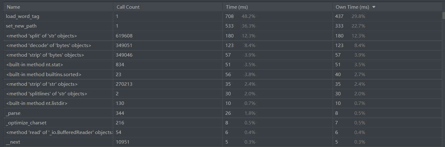Select the 'split' of 'str' objects row
This screenshot has width=445, height=147.
coord(222,36)
